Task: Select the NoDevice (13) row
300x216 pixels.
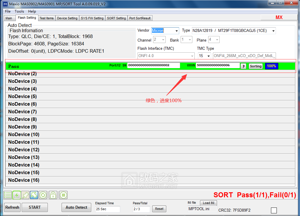Action: click(150, 157)
